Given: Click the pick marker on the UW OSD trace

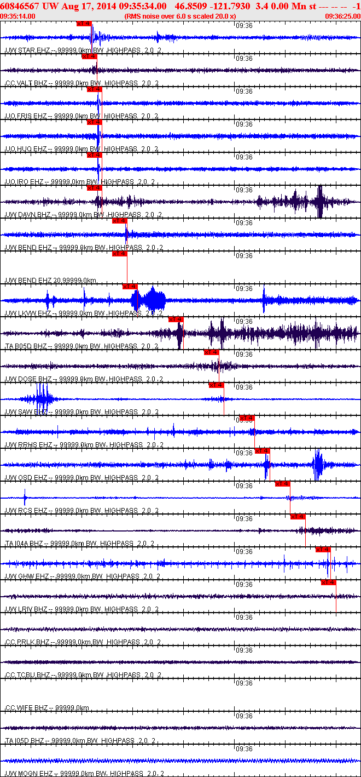Looking at the screenshot, I should pos(263,451).
